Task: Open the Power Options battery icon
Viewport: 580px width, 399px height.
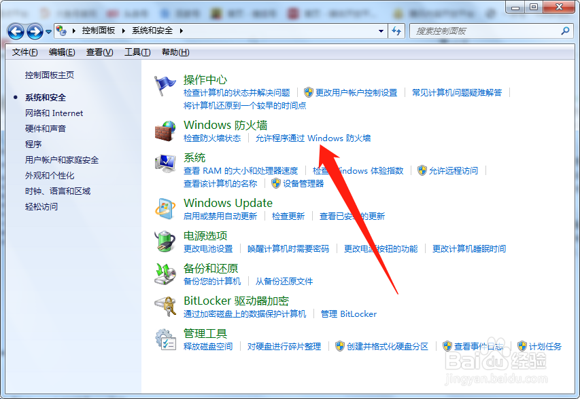Action: (165, 241)
